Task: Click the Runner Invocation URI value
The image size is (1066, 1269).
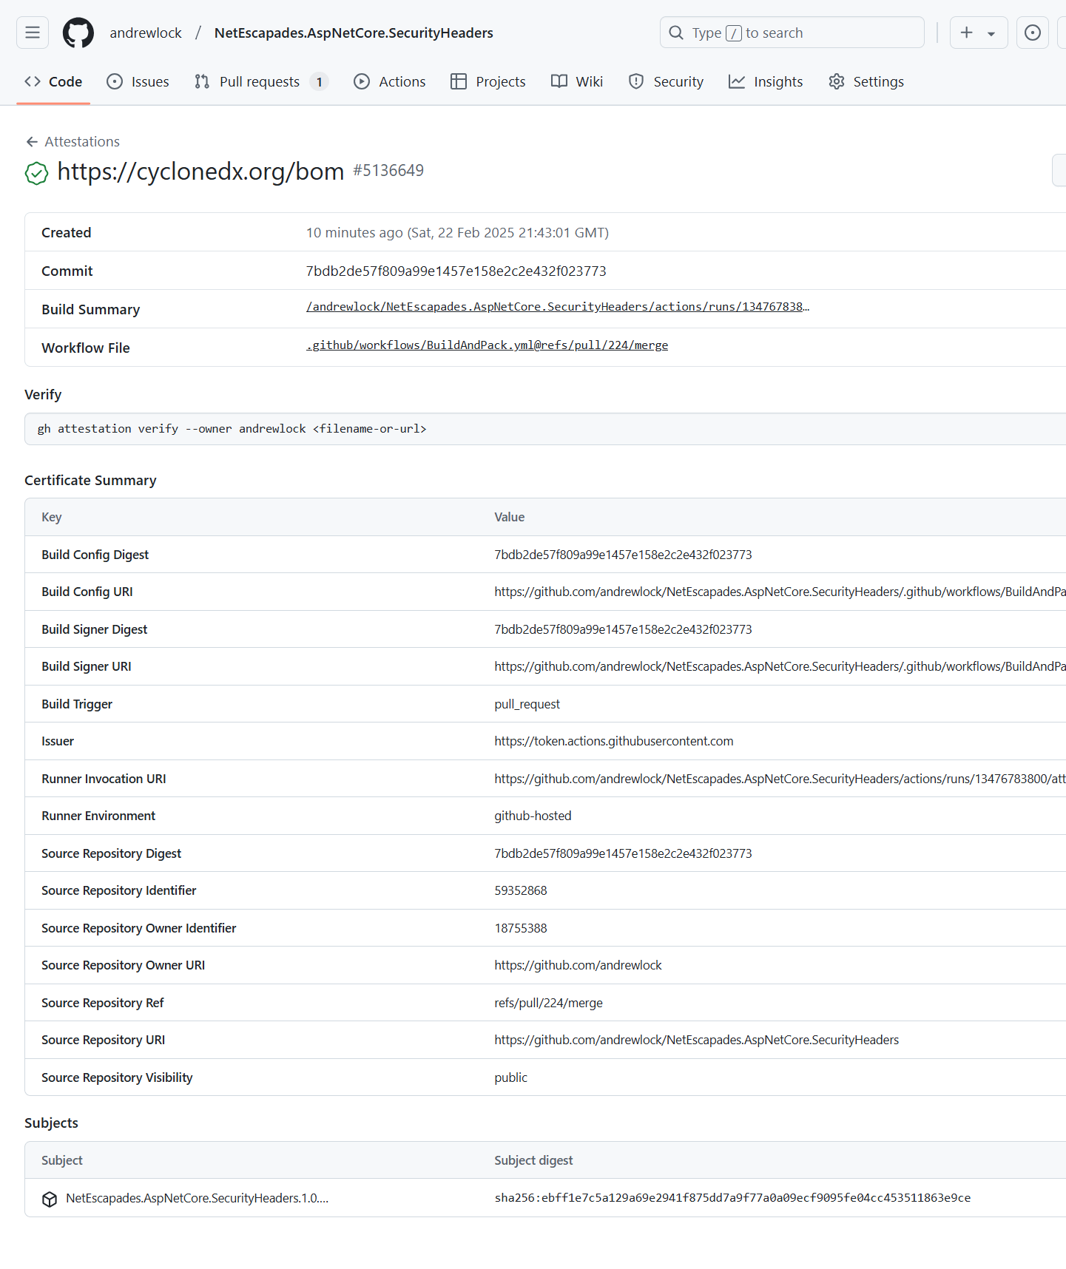Action: (780, 779)
